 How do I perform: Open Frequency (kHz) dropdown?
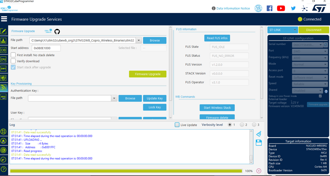[x=309, y=58]
